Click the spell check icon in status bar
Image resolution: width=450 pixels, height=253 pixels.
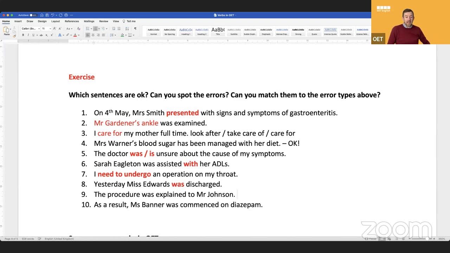(39, 239)
